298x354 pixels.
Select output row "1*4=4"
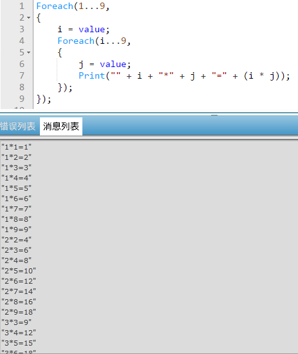(17, 178)
